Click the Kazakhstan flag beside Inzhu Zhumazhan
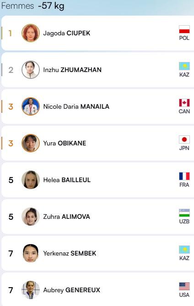The height and width of the screenshot is (306, 194). pyautogui.click(x=184, y=66)
